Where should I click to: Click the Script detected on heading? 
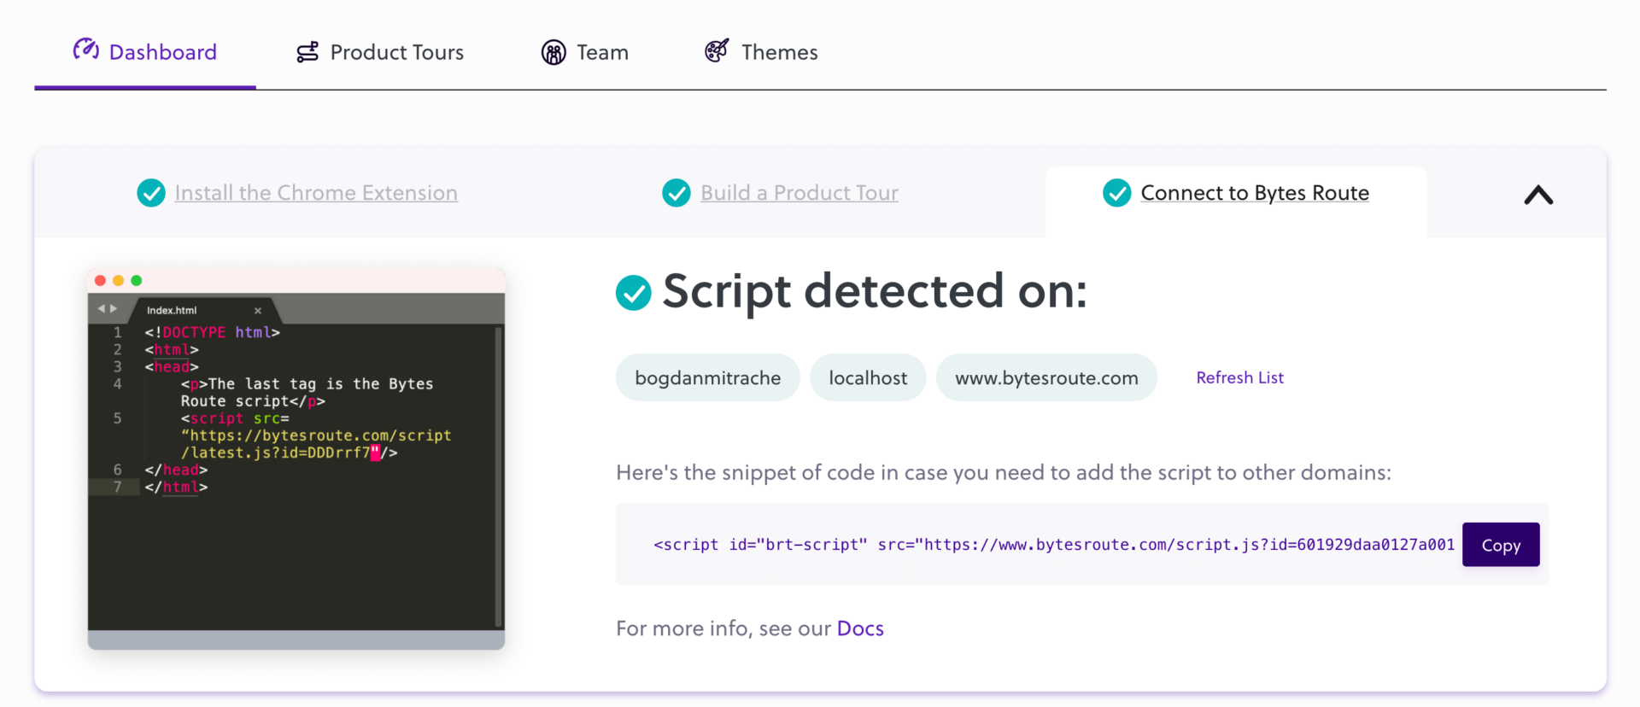875,291
